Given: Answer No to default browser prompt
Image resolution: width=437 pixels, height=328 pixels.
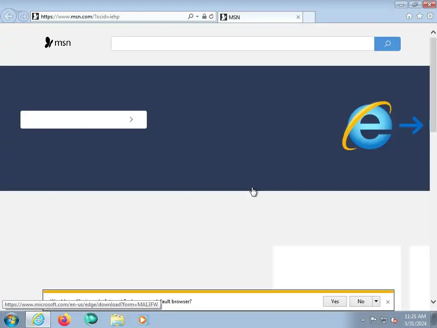Looking at the screenshot, I should (x=361, y=301).
